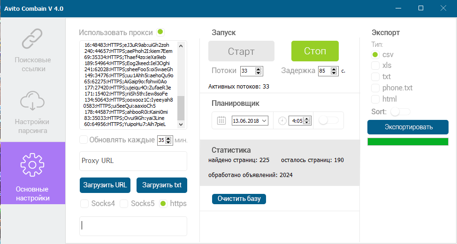Adjust the delay seconds stepper

click(x=334, y=71)
